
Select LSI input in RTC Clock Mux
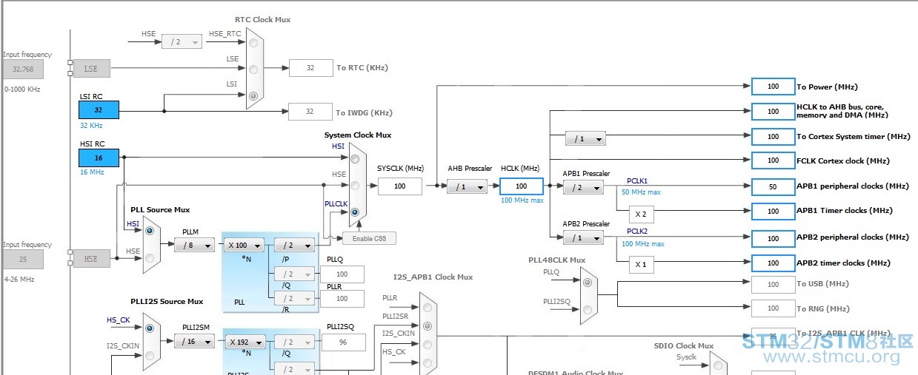tap(254, 95)
